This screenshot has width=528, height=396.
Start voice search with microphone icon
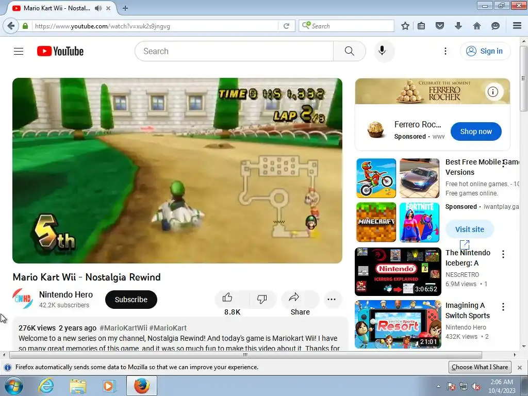[x=382, y=51]
